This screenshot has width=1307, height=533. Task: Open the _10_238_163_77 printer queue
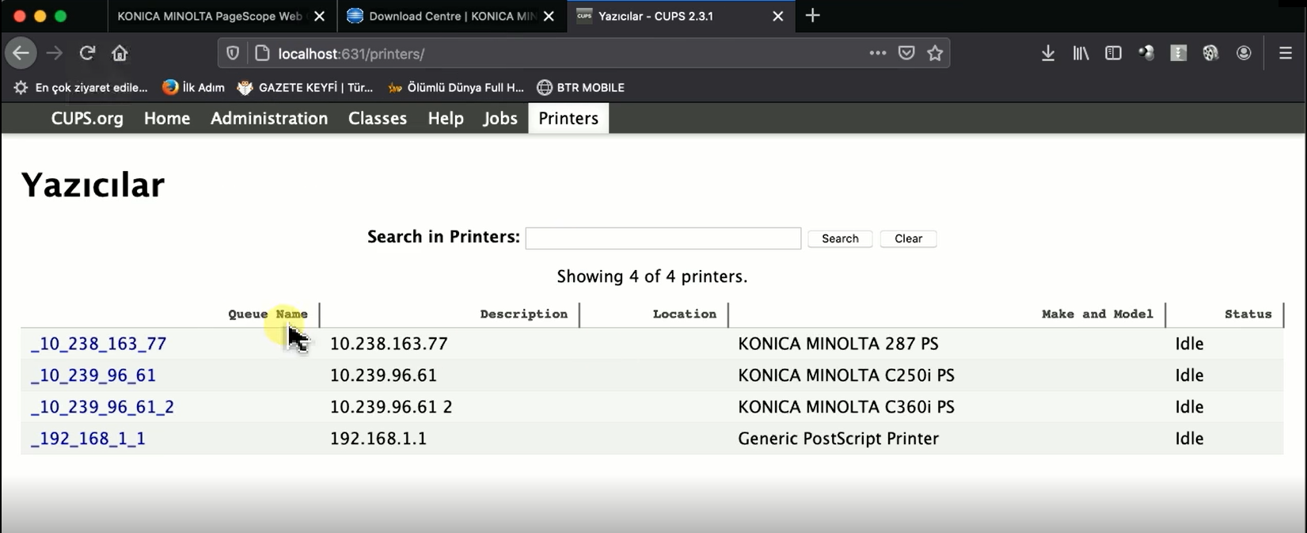click(x=99, y=344)
